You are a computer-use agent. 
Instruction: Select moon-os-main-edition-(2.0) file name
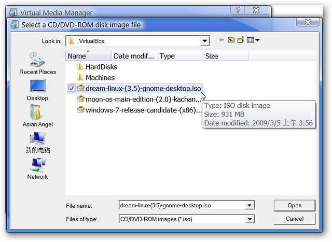(x=143, y=99)
